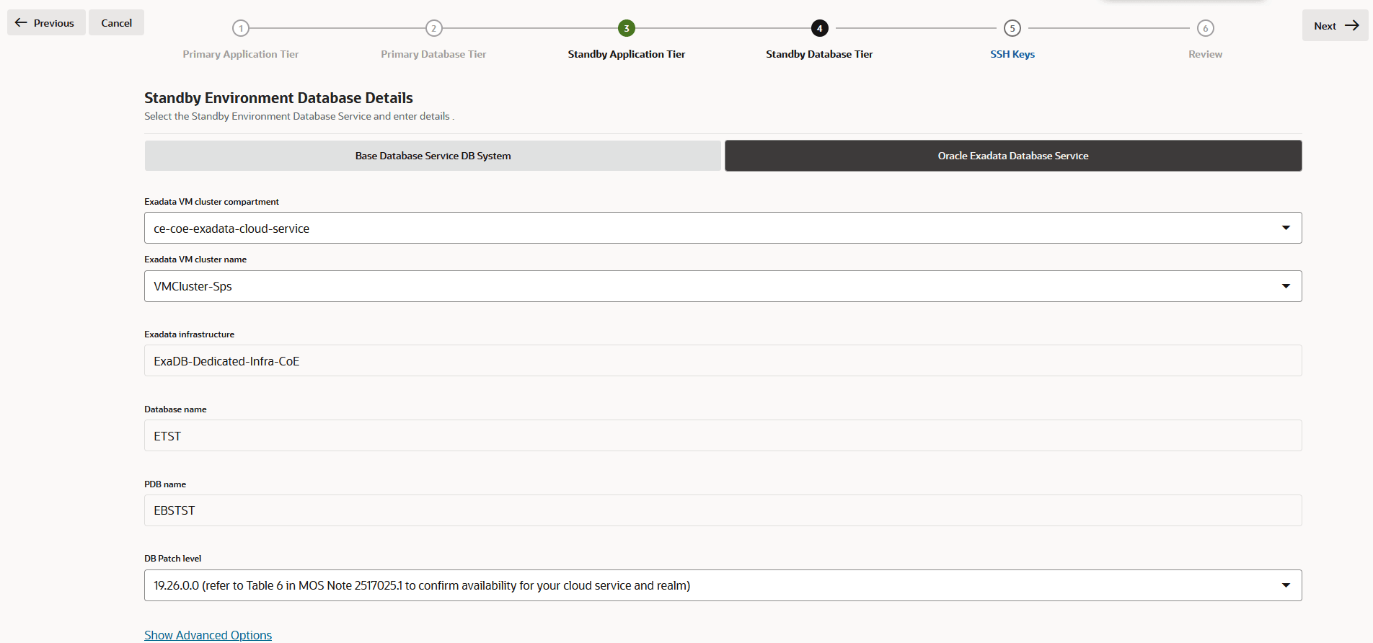1373x643 pixels.
Task: Open the Review step label
Action: tap(1205, 54)
